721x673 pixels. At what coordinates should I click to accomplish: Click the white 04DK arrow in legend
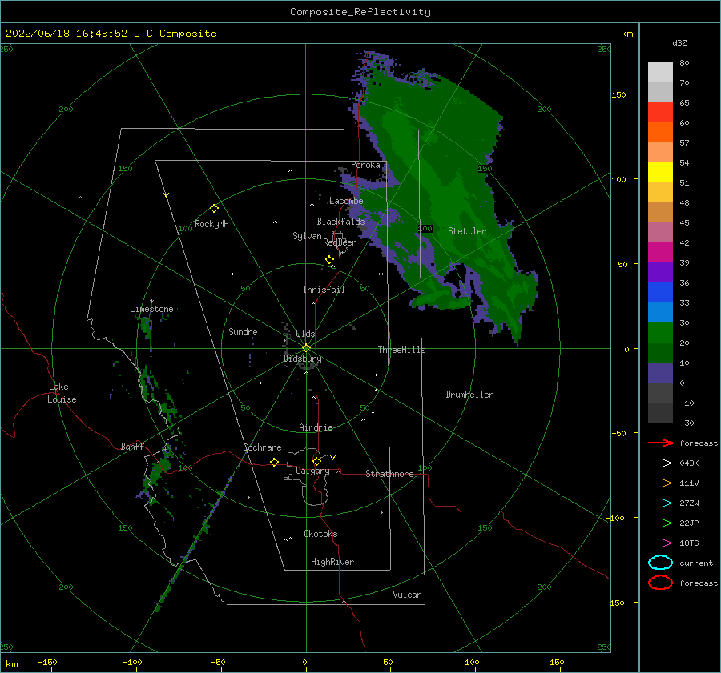[x=660, y=463]
